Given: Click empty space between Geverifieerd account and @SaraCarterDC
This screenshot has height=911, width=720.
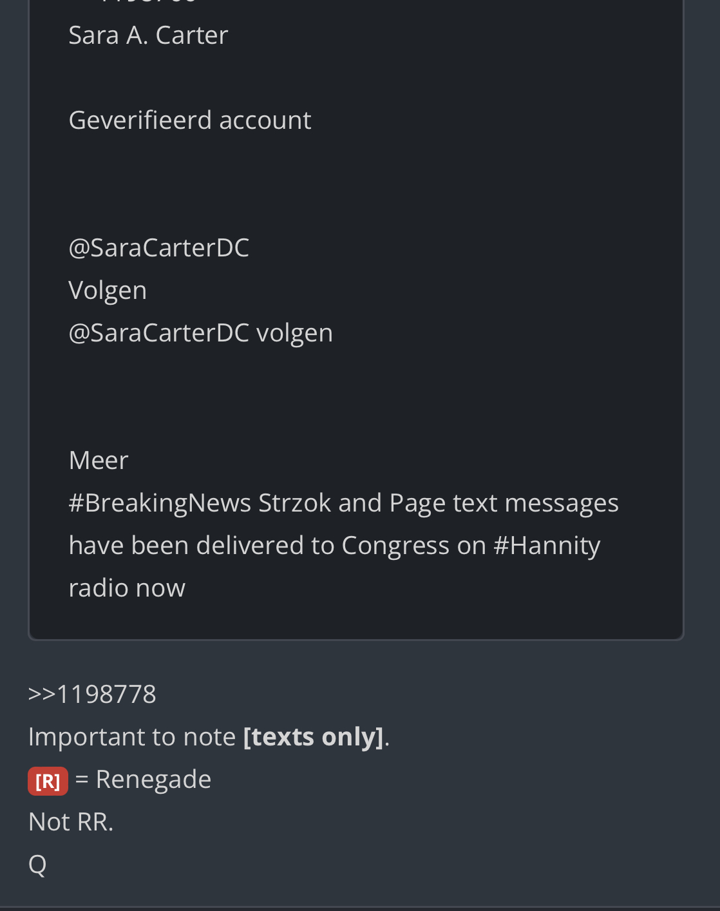Looking at the screenshot, I should [354, 184].
